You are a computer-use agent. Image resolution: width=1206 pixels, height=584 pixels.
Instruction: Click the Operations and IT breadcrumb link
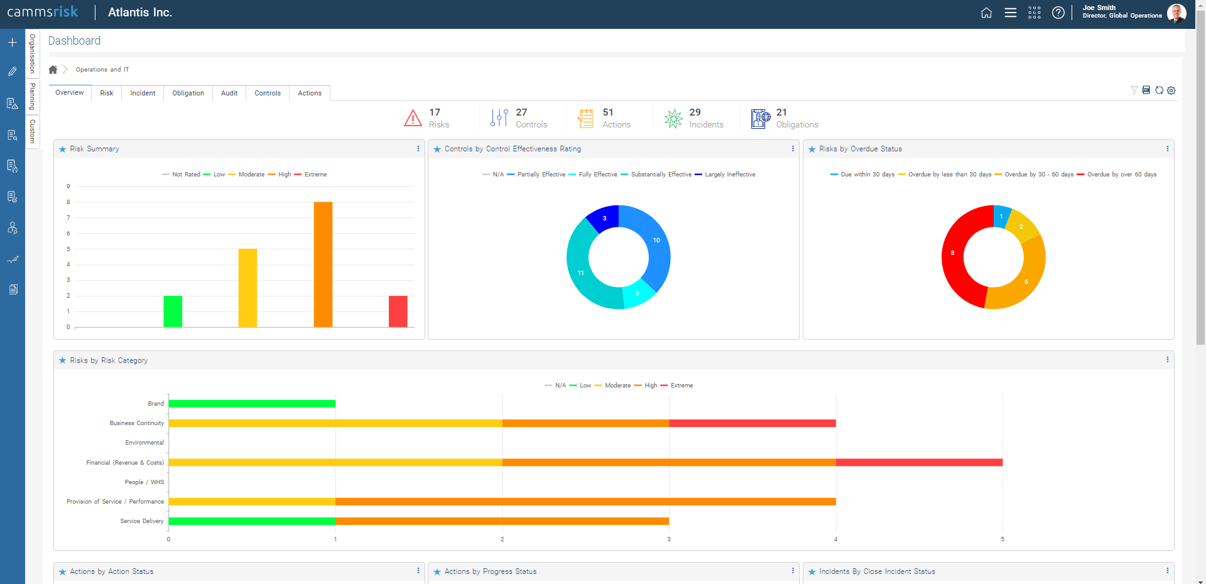click(x=102, y=70)
